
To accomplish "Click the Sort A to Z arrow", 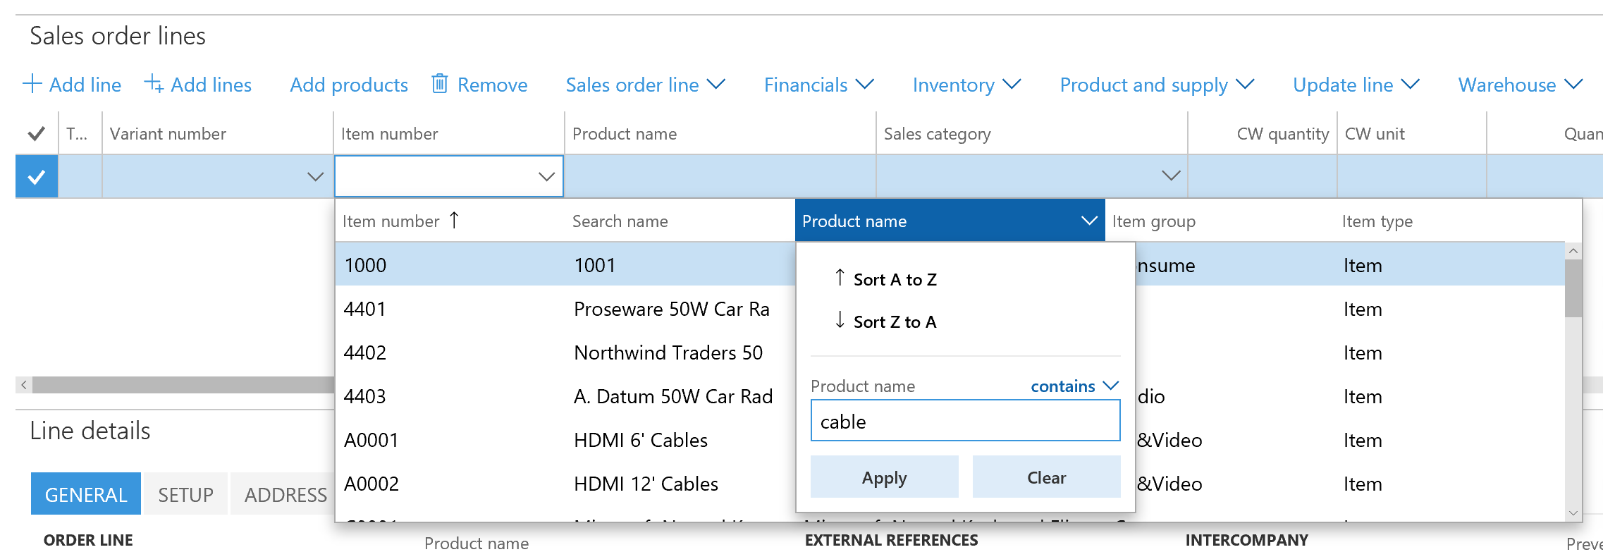I will pyautogui.click(x=840, y=278).
